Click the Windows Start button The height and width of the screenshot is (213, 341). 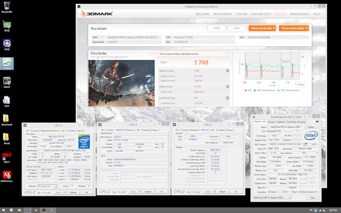(3, 210)
